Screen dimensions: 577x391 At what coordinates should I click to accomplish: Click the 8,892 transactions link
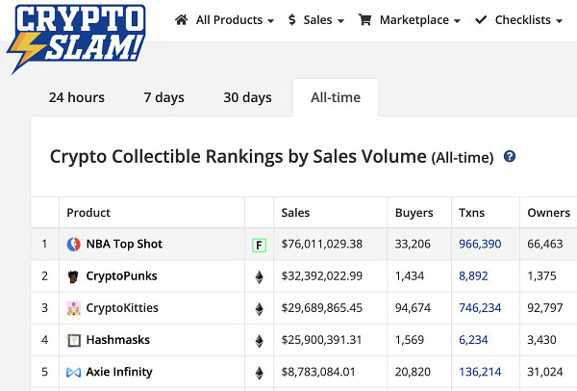point(473,276)
